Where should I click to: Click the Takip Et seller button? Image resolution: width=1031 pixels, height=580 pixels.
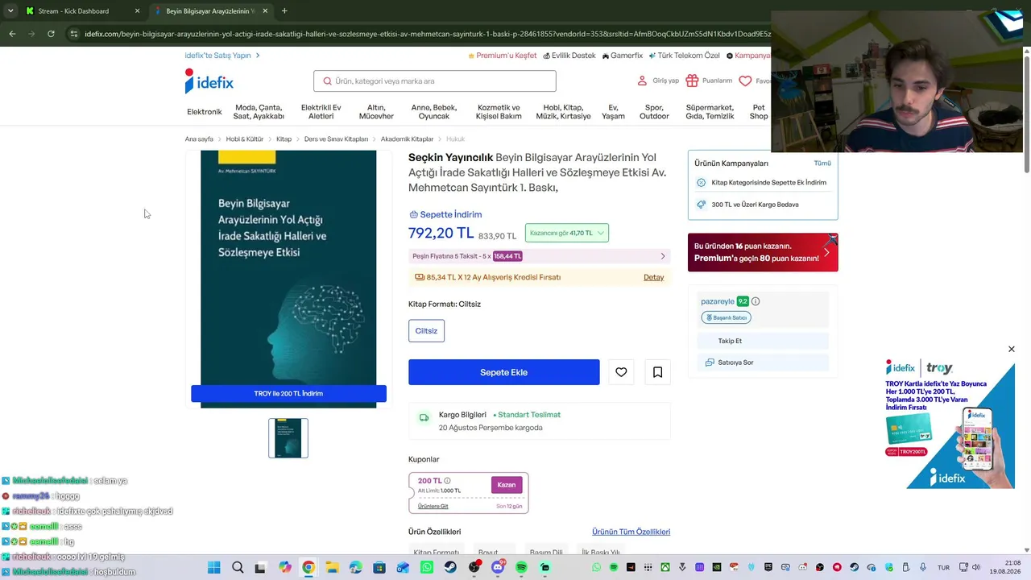[763, 341]
